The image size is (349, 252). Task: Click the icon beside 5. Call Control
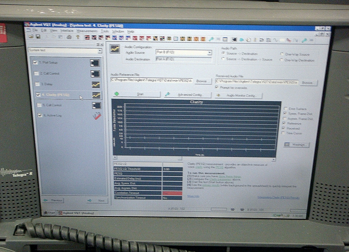pos(97,105)
